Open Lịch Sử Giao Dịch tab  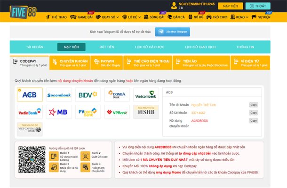click(200, 47)
